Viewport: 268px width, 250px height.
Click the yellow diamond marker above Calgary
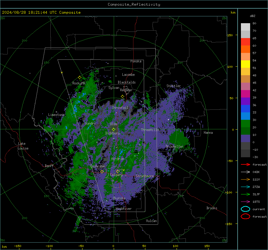118,171
